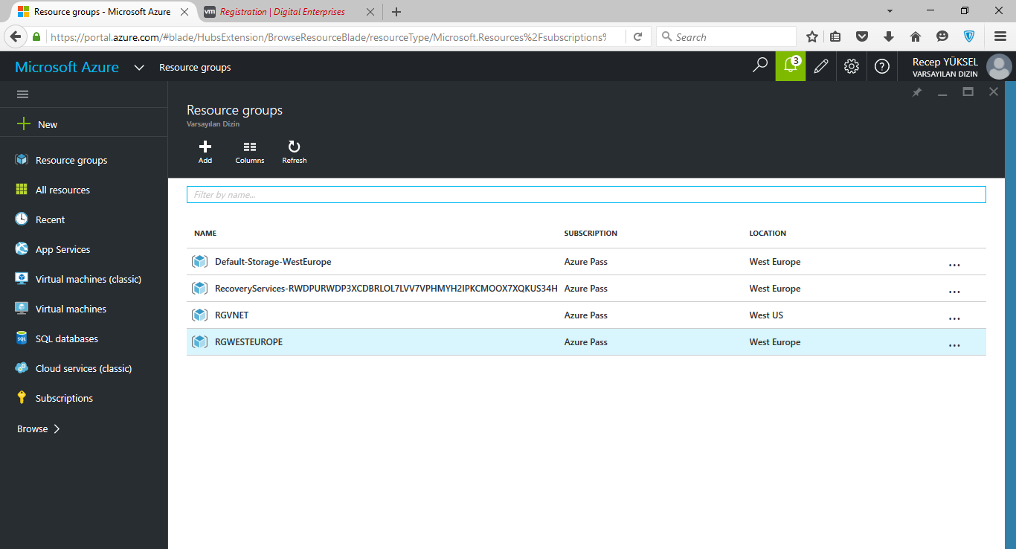
Task: Click the RecoveryServices row cube icon
Action: pyautogui.click(x=199, y=289)
